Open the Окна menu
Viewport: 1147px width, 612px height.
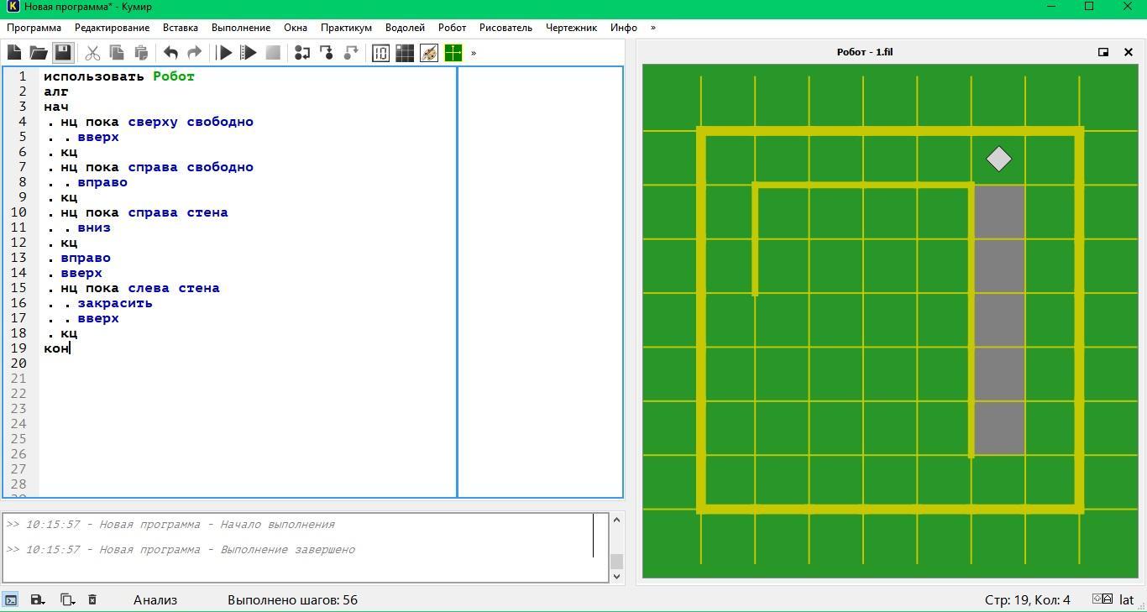point(296,28)
